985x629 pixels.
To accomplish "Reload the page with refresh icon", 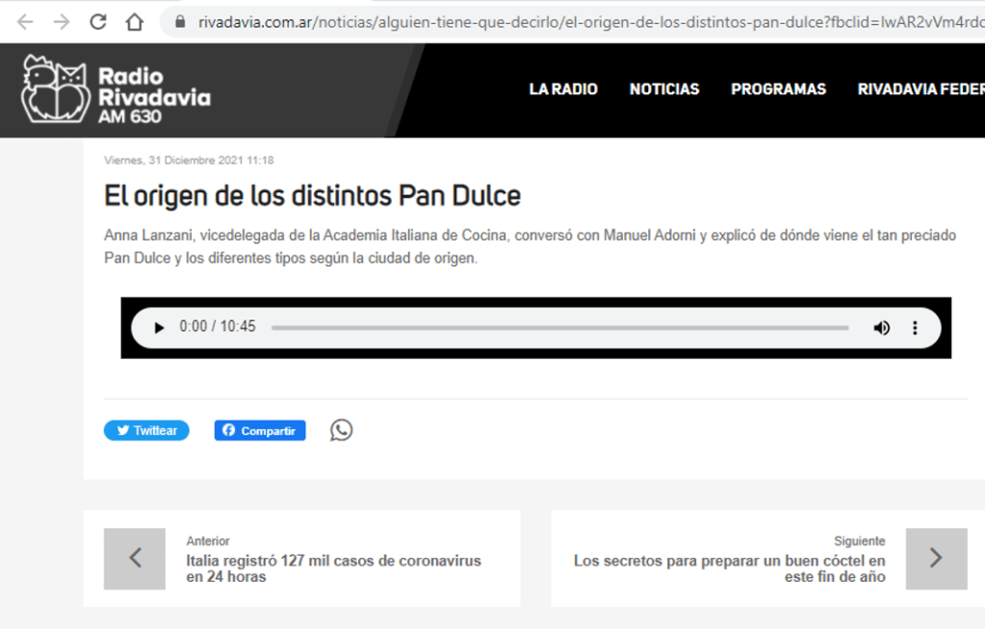I will (98, 21).
